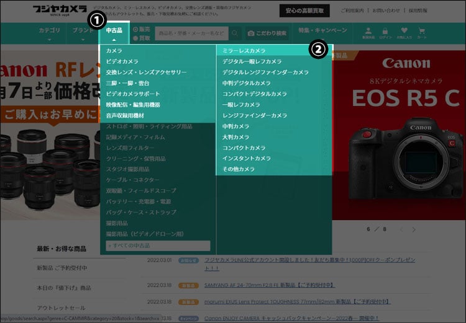Choose デジタル一眼レフカメラ submenu item
This screenshot has width=466, height=323.
252,61
